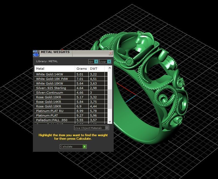Click the Metal Weights wizard hat icon
The width and height of the screenshot is (218, 179).
(x=36, y=54)
